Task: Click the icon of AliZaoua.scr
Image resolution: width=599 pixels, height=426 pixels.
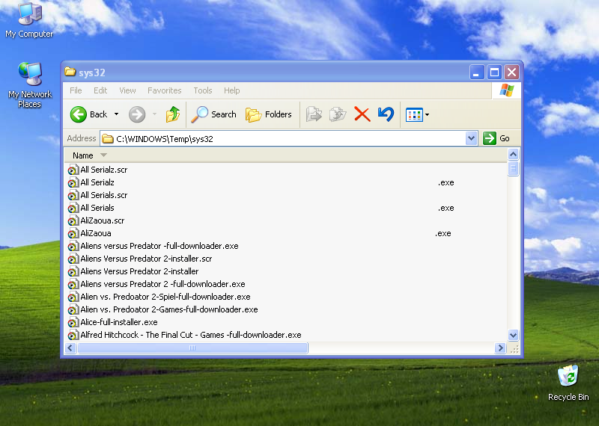Action: [x=73, y=220]
